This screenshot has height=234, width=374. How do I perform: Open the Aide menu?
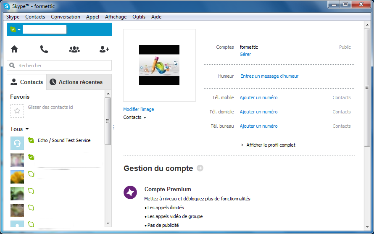click(x=156, y=17)
